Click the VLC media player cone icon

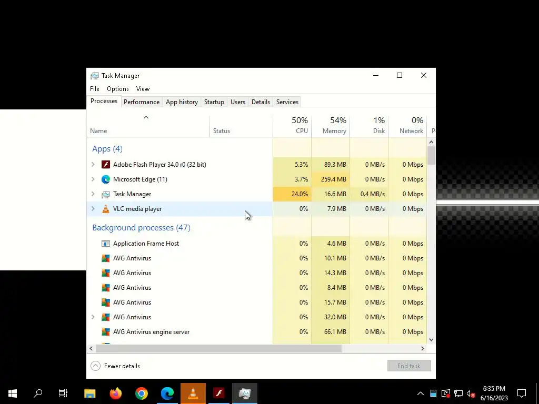coord(105,209)
